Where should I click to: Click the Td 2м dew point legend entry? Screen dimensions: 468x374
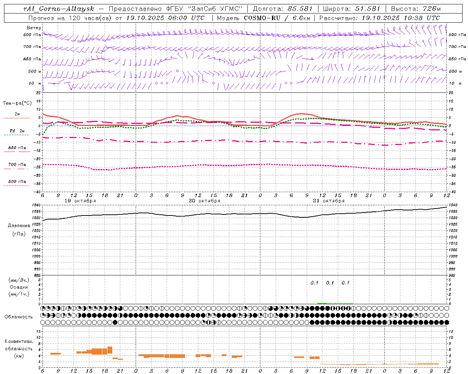pos(17,131)
